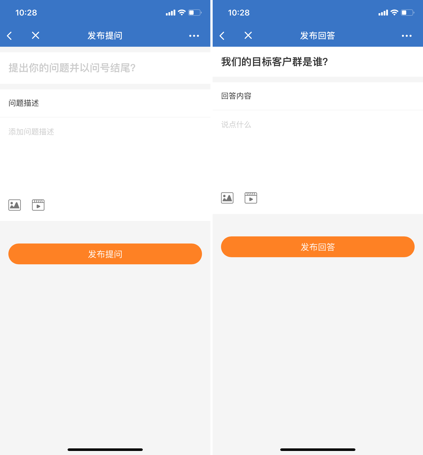Add an image to the answer content
Image resolution: width=423 pixels, height=455 pixels.
227,198
